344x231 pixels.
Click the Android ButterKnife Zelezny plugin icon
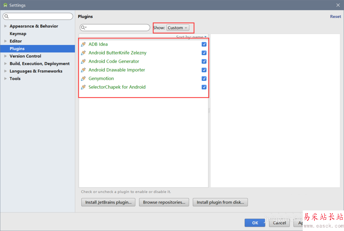(x=83, y=53)
